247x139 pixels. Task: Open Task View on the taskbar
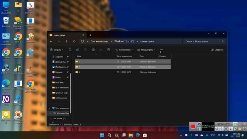(123, 135)
